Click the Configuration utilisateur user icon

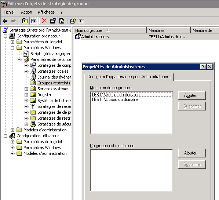pyautogui.click(x=12, y=136)
